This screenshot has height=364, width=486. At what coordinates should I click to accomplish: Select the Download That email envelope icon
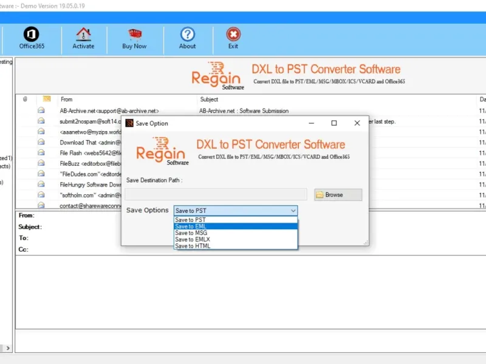coord(41,142)
